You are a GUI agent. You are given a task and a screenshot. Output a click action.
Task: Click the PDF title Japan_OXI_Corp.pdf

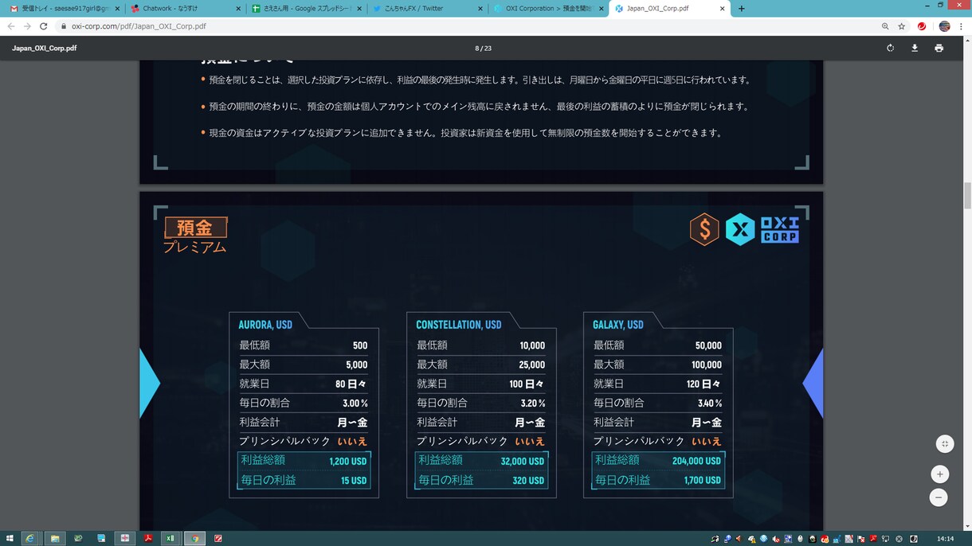click(x=45, y=49)
